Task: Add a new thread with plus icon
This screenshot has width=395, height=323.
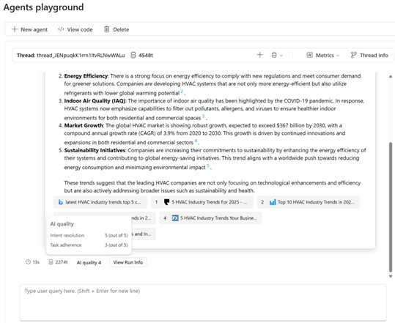Action: point(259,55)
